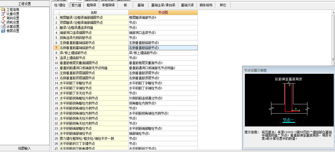Switch to the 基础 tab
The width and height of the screenshot is (335, 152).
click(141, 5)
